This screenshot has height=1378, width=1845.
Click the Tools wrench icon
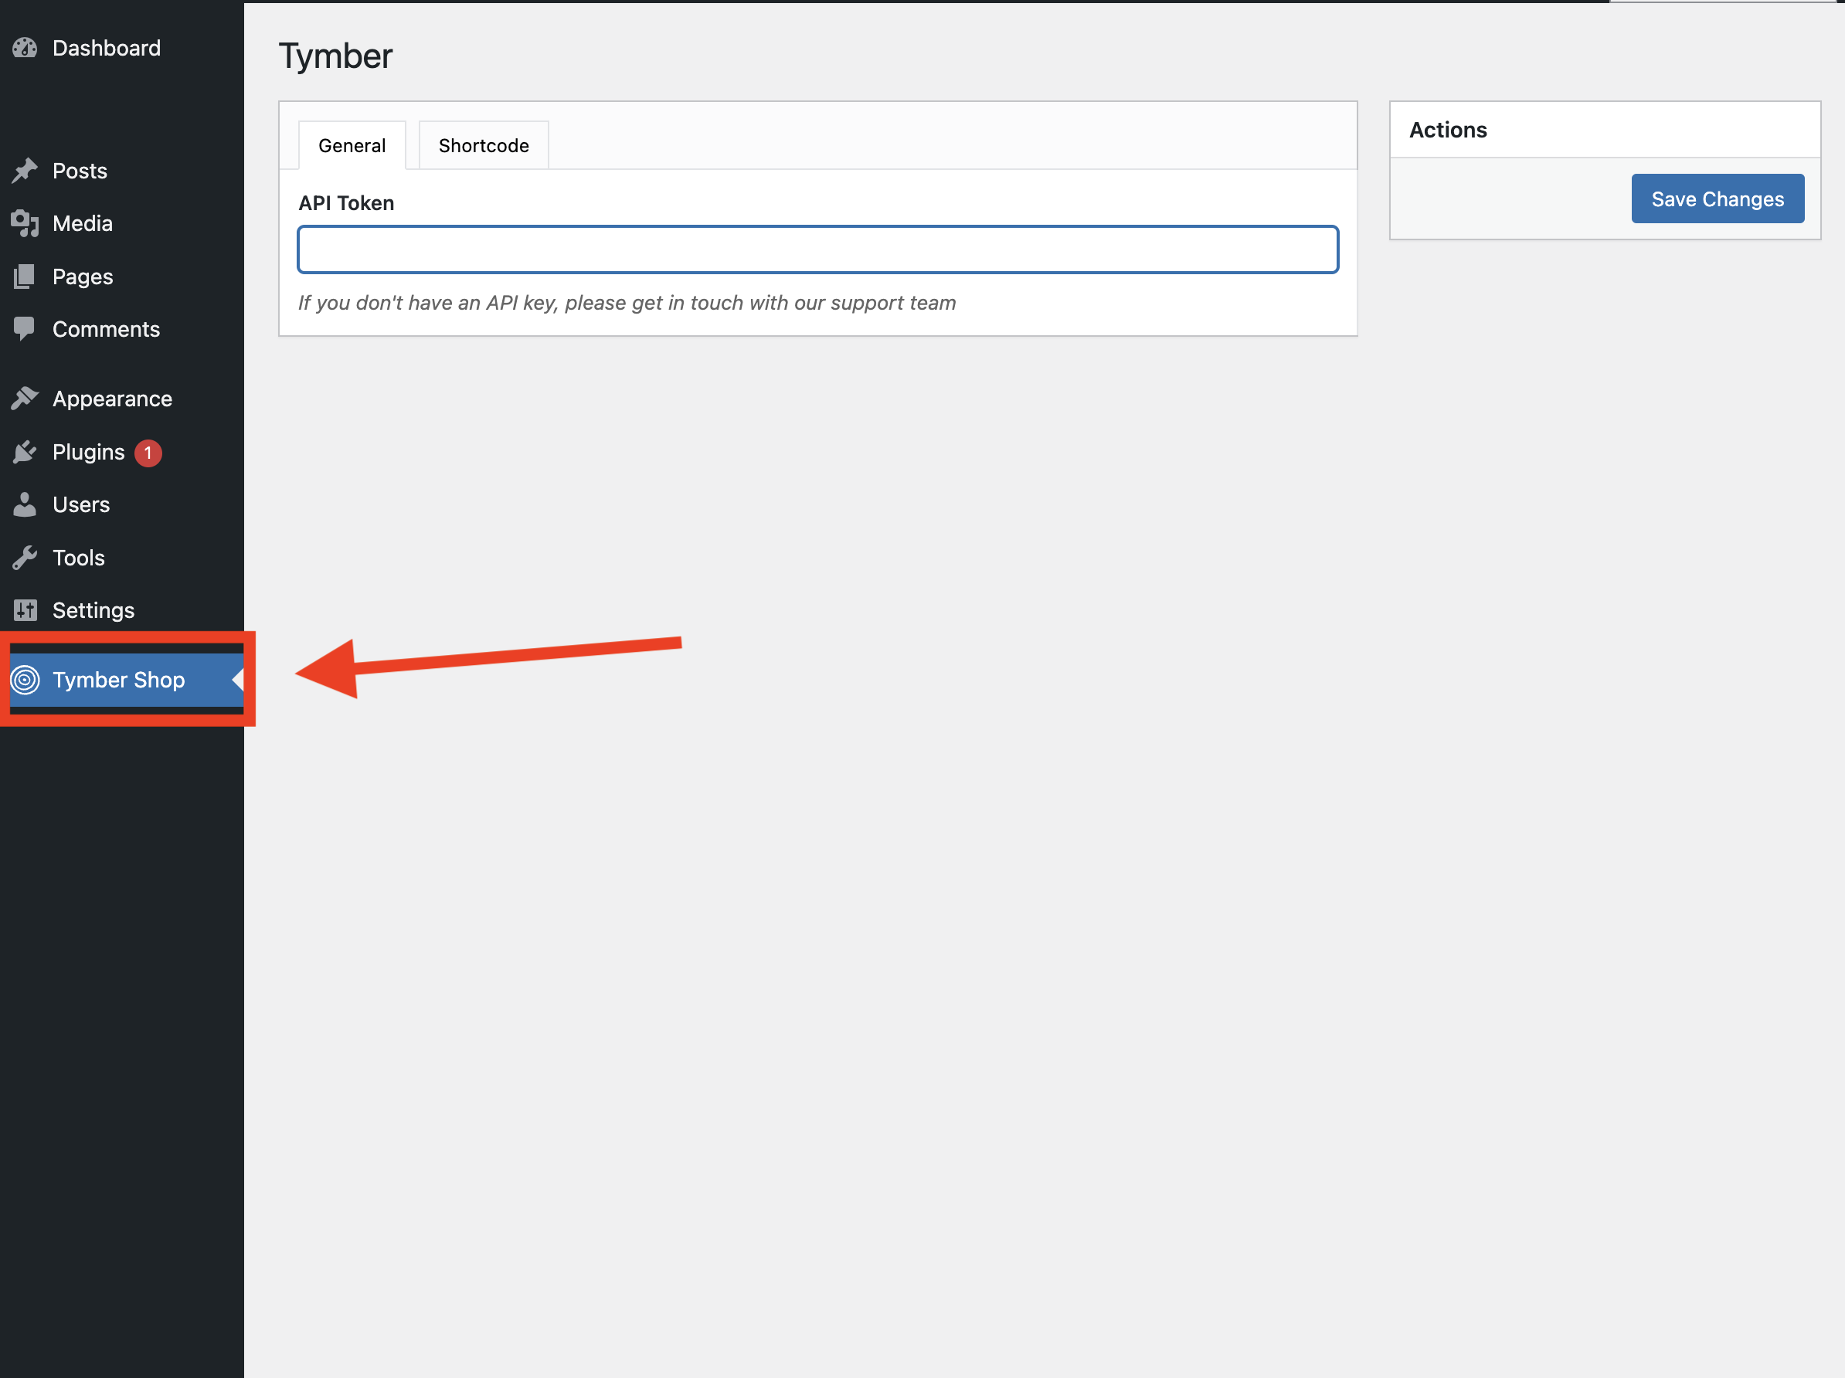pos(25,558)
